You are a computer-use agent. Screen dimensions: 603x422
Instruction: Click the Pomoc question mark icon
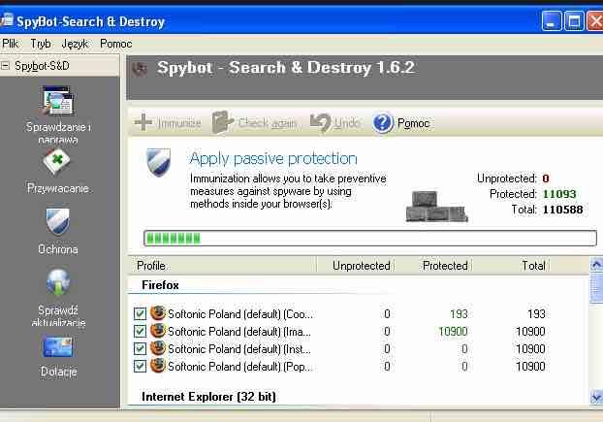coord(382,122)
